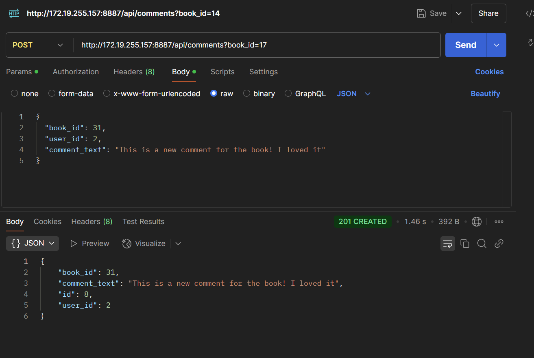The width and height of the screenshot is (534, 358).
Task: Open the response more options ellipsis
Action: coord(499,222)
